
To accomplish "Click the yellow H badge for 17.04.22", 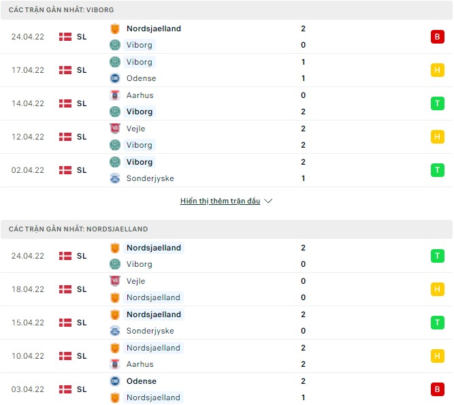I will click(x=436, y=70).
